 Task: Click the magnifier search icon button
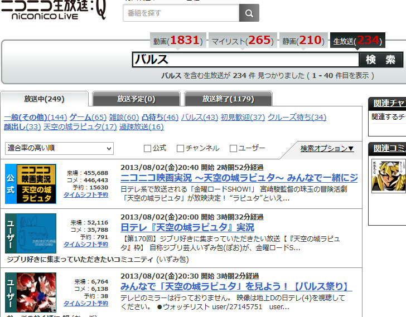[x=249, y=13]
